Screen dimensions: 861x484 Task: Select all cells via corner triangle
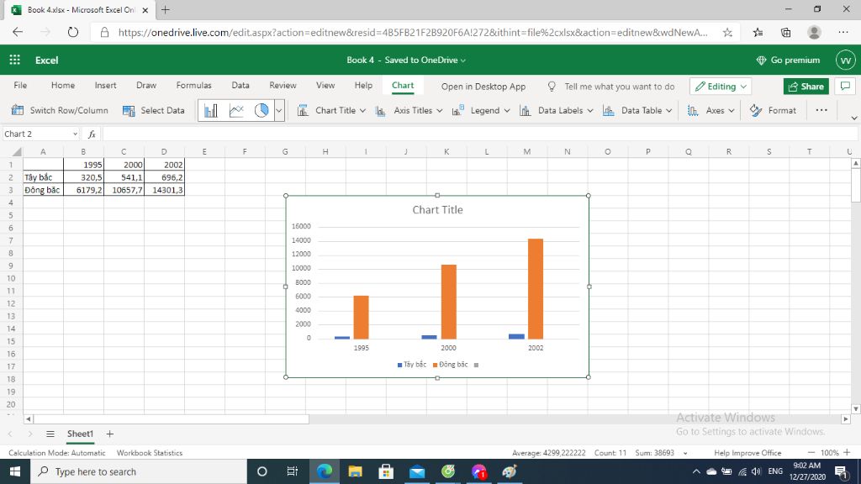[x=17, y=152]
